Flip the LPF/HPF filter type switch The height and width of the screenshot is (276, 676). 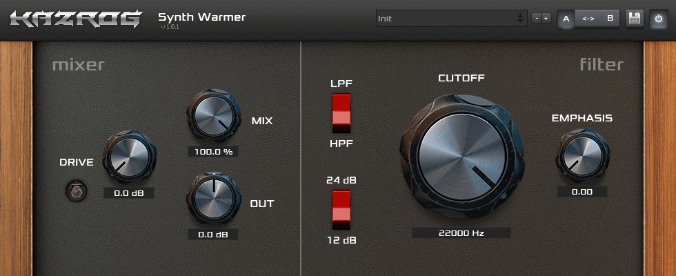click(x=341, y=113)
